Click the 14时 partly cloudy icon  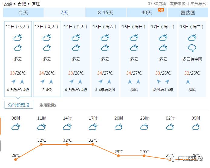click(67, 127)
